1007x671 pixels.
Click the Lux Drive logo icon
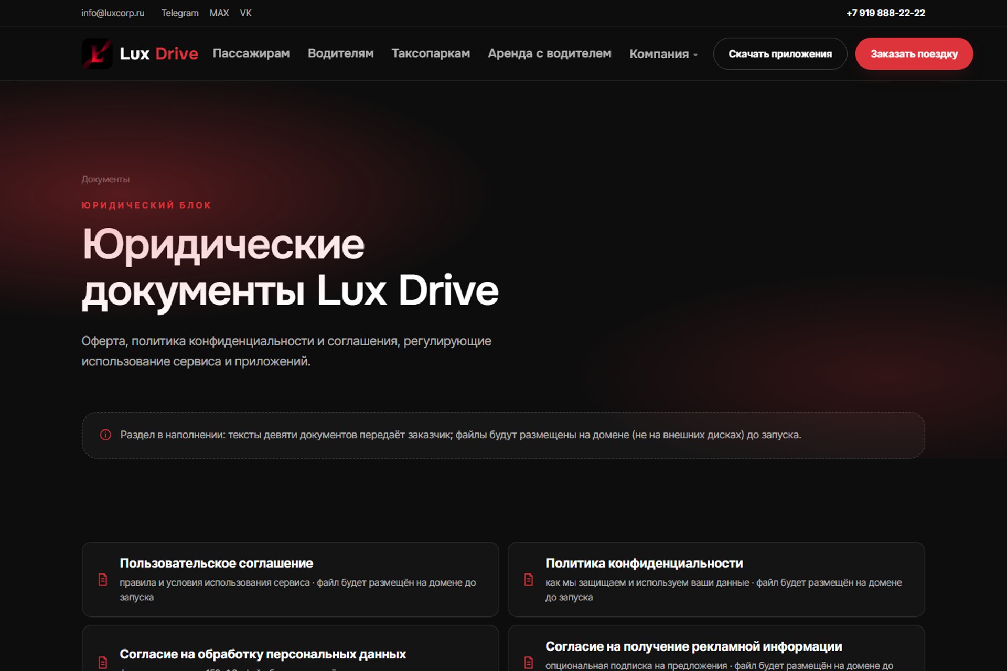tap(97, 53)
